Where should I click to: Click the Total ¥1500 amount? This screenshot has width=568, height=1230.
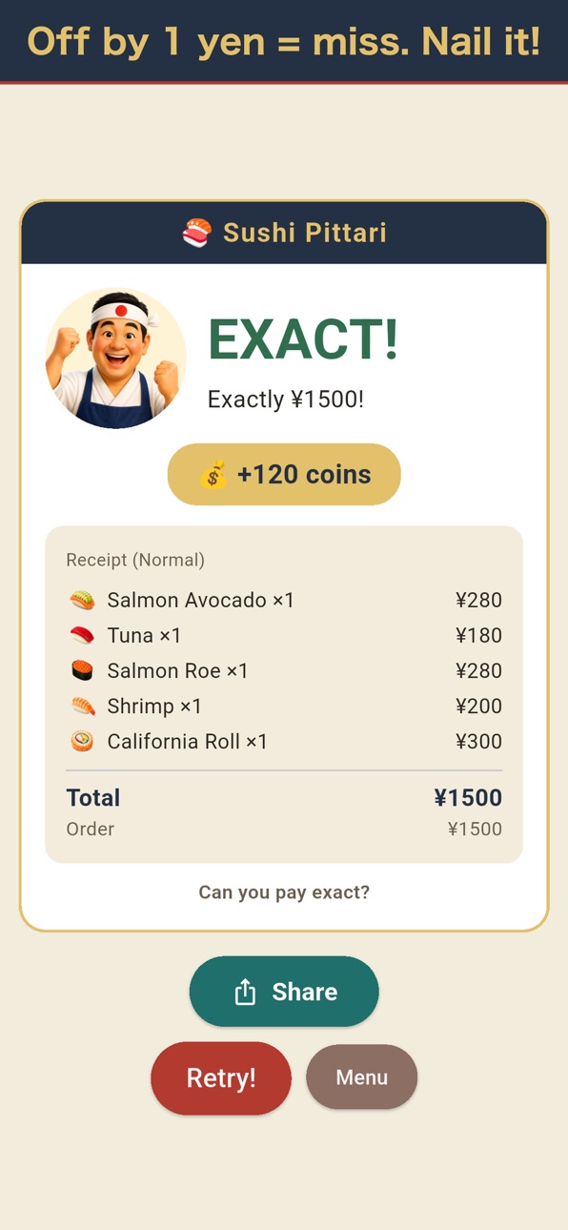(x=467, y=798)
